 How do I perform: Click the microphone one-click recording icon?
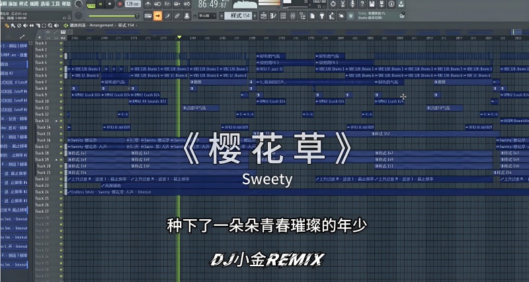tap(352, 4)
